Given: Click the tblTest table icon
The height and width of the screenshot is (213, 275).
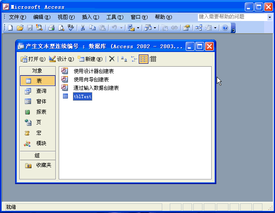Looking at the screenshot, I should (x=65, y=96).
